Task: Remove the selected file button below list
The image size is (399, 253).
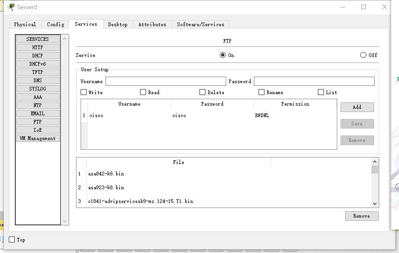Action: click(361, 216)
